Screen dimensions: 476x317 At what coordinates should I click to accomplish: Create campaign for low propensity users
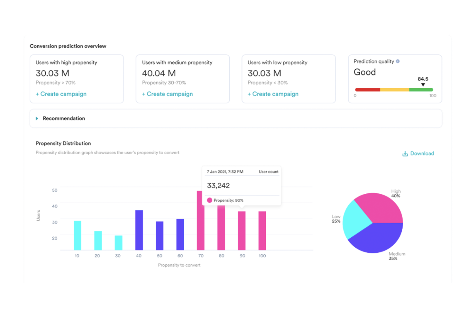(273, 94)
